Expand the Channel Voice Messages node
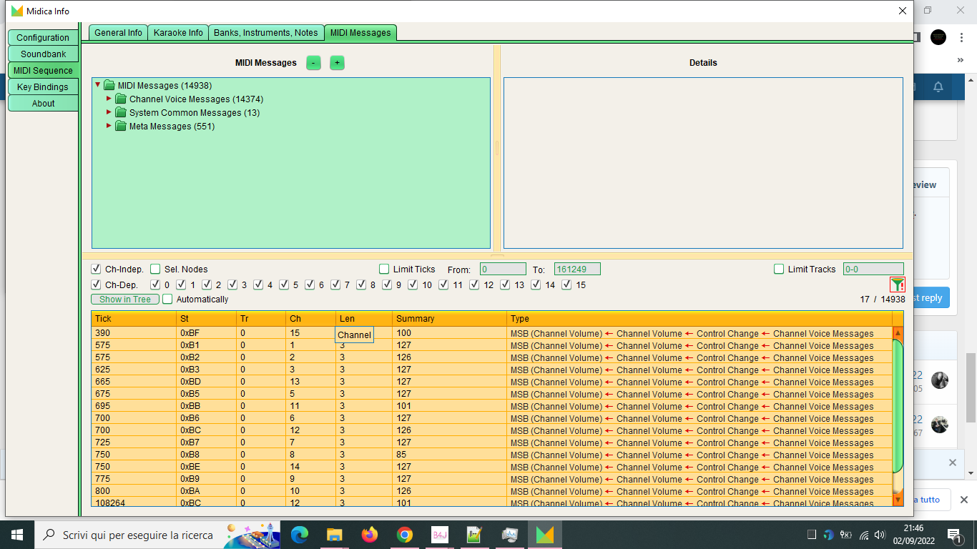The width and height of the screenshot is (977, 549). 109,99
